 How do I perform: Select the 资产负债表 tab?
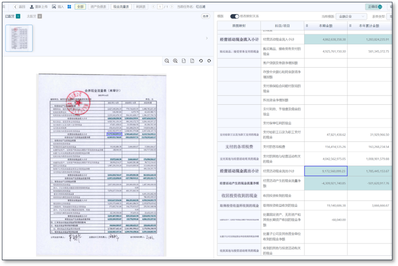(x=98, y=7)
